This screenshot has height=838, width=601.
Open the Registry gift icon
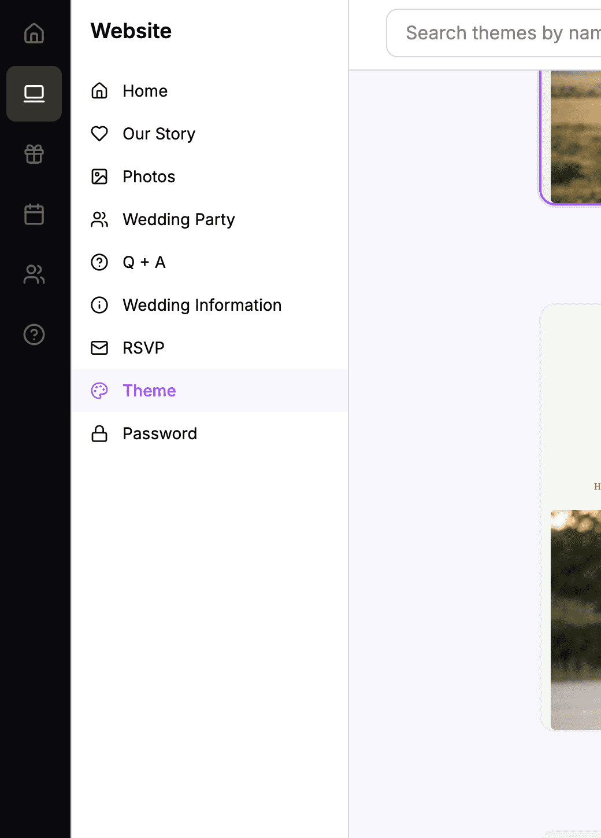34,154
